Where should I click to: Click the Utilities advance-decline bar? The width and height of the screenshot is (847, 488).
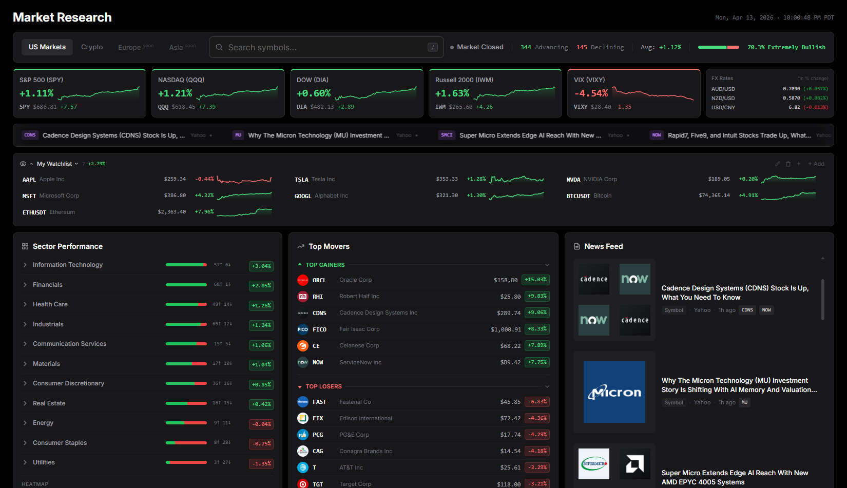[x=186, y=462]
